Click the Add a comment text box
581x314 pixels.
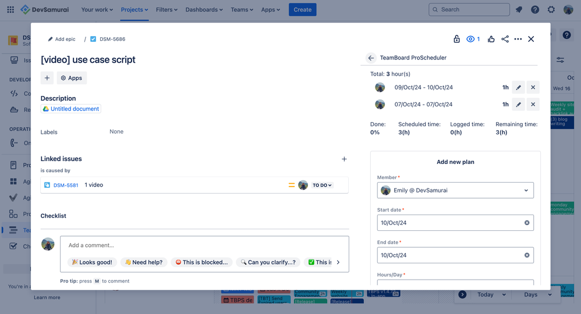pyautogui.click(x=204, y=245)
